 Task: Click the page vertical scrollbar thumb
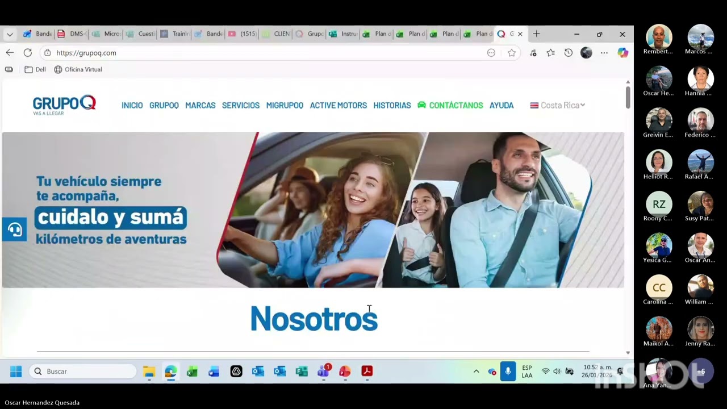click(628, 97)
